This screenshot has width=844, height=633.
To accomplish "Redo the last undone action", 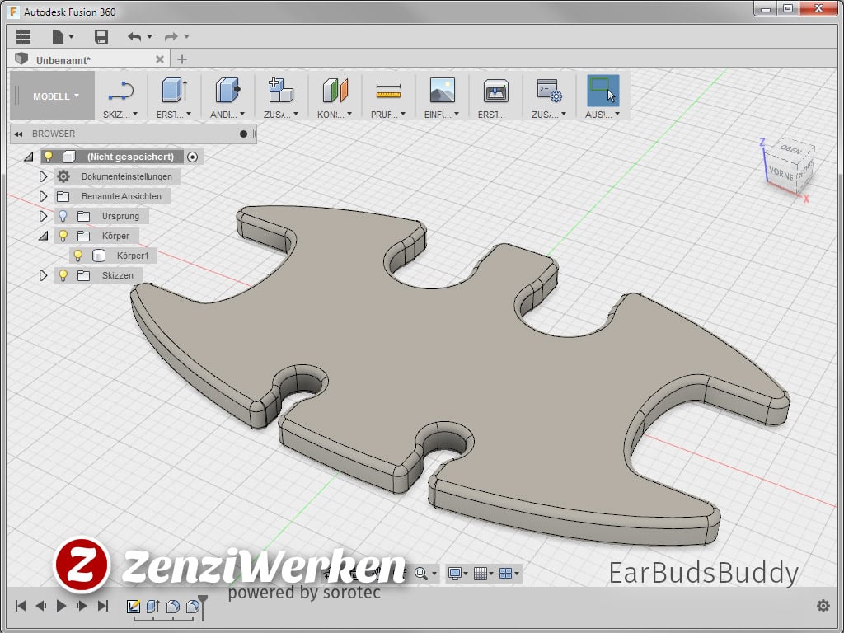I will [x=171, y=36].
